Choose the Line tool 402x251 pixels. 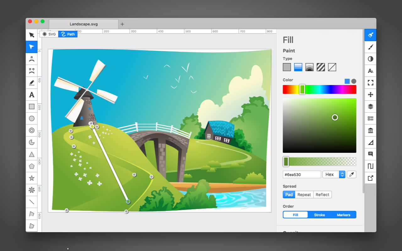(31, 202)
